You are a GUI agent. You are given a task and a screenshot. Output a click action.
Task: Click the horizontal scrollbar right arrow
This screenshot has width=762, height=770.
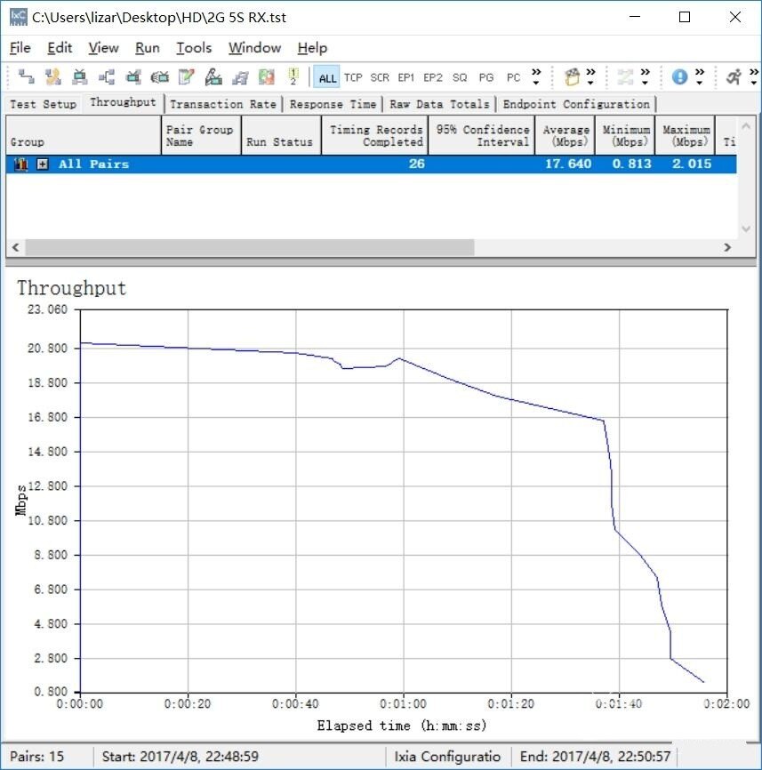tap(727, 247)
